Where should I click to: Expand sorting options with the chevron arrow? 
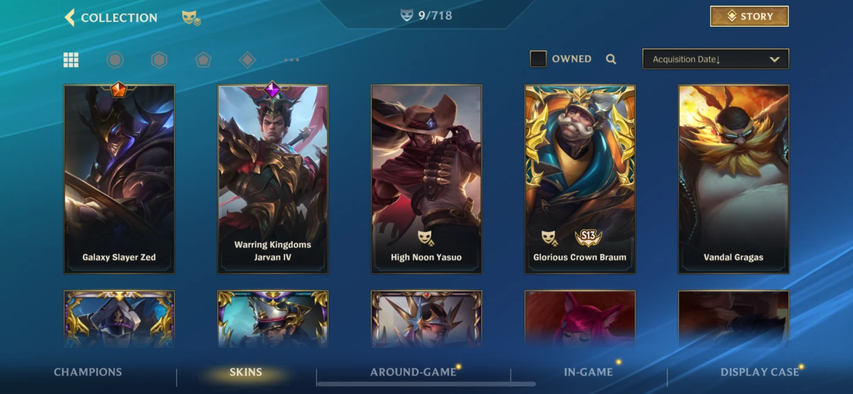[774, 59]
